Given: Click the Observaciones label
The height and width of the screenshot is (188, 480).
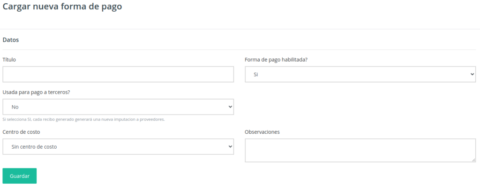Looking at the screenshot, I should pos(262,132).
